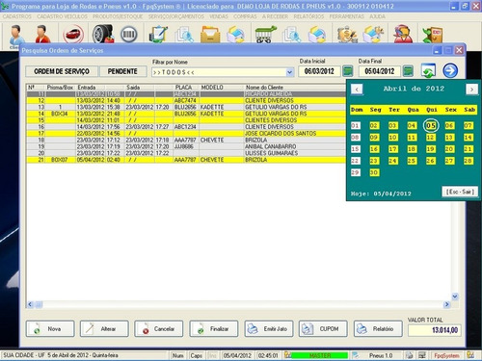This screenshot has height=361, width=482.
Task: Click the Finalizar button
Action: point(214,329)
